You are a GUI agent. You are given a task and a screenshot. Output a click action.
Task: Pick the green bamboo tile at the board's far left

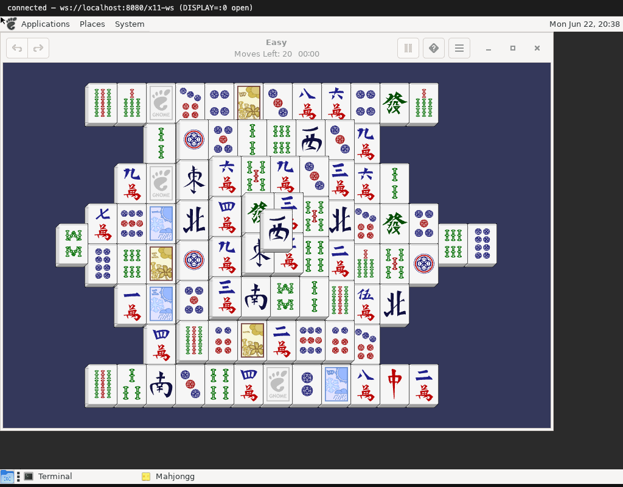point(73,243)
